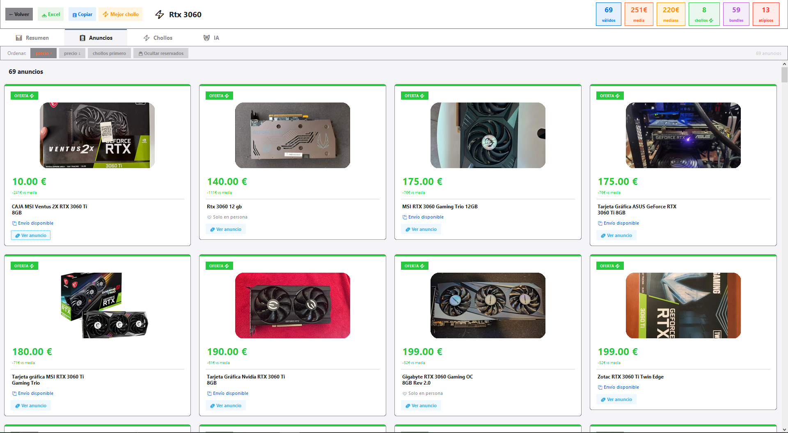This screenshot has height=433, width=788.
Task: View ad for Nvidia RTX 3060 Ti 8GB
Action: click(226, 406)
